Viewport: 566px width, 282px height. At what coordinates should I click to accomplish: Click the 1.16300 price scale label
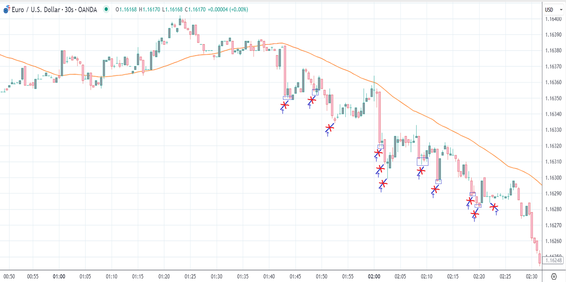[553, 178]
